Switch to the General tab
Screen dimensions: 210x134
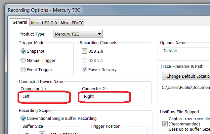click(x=20, y=22)
